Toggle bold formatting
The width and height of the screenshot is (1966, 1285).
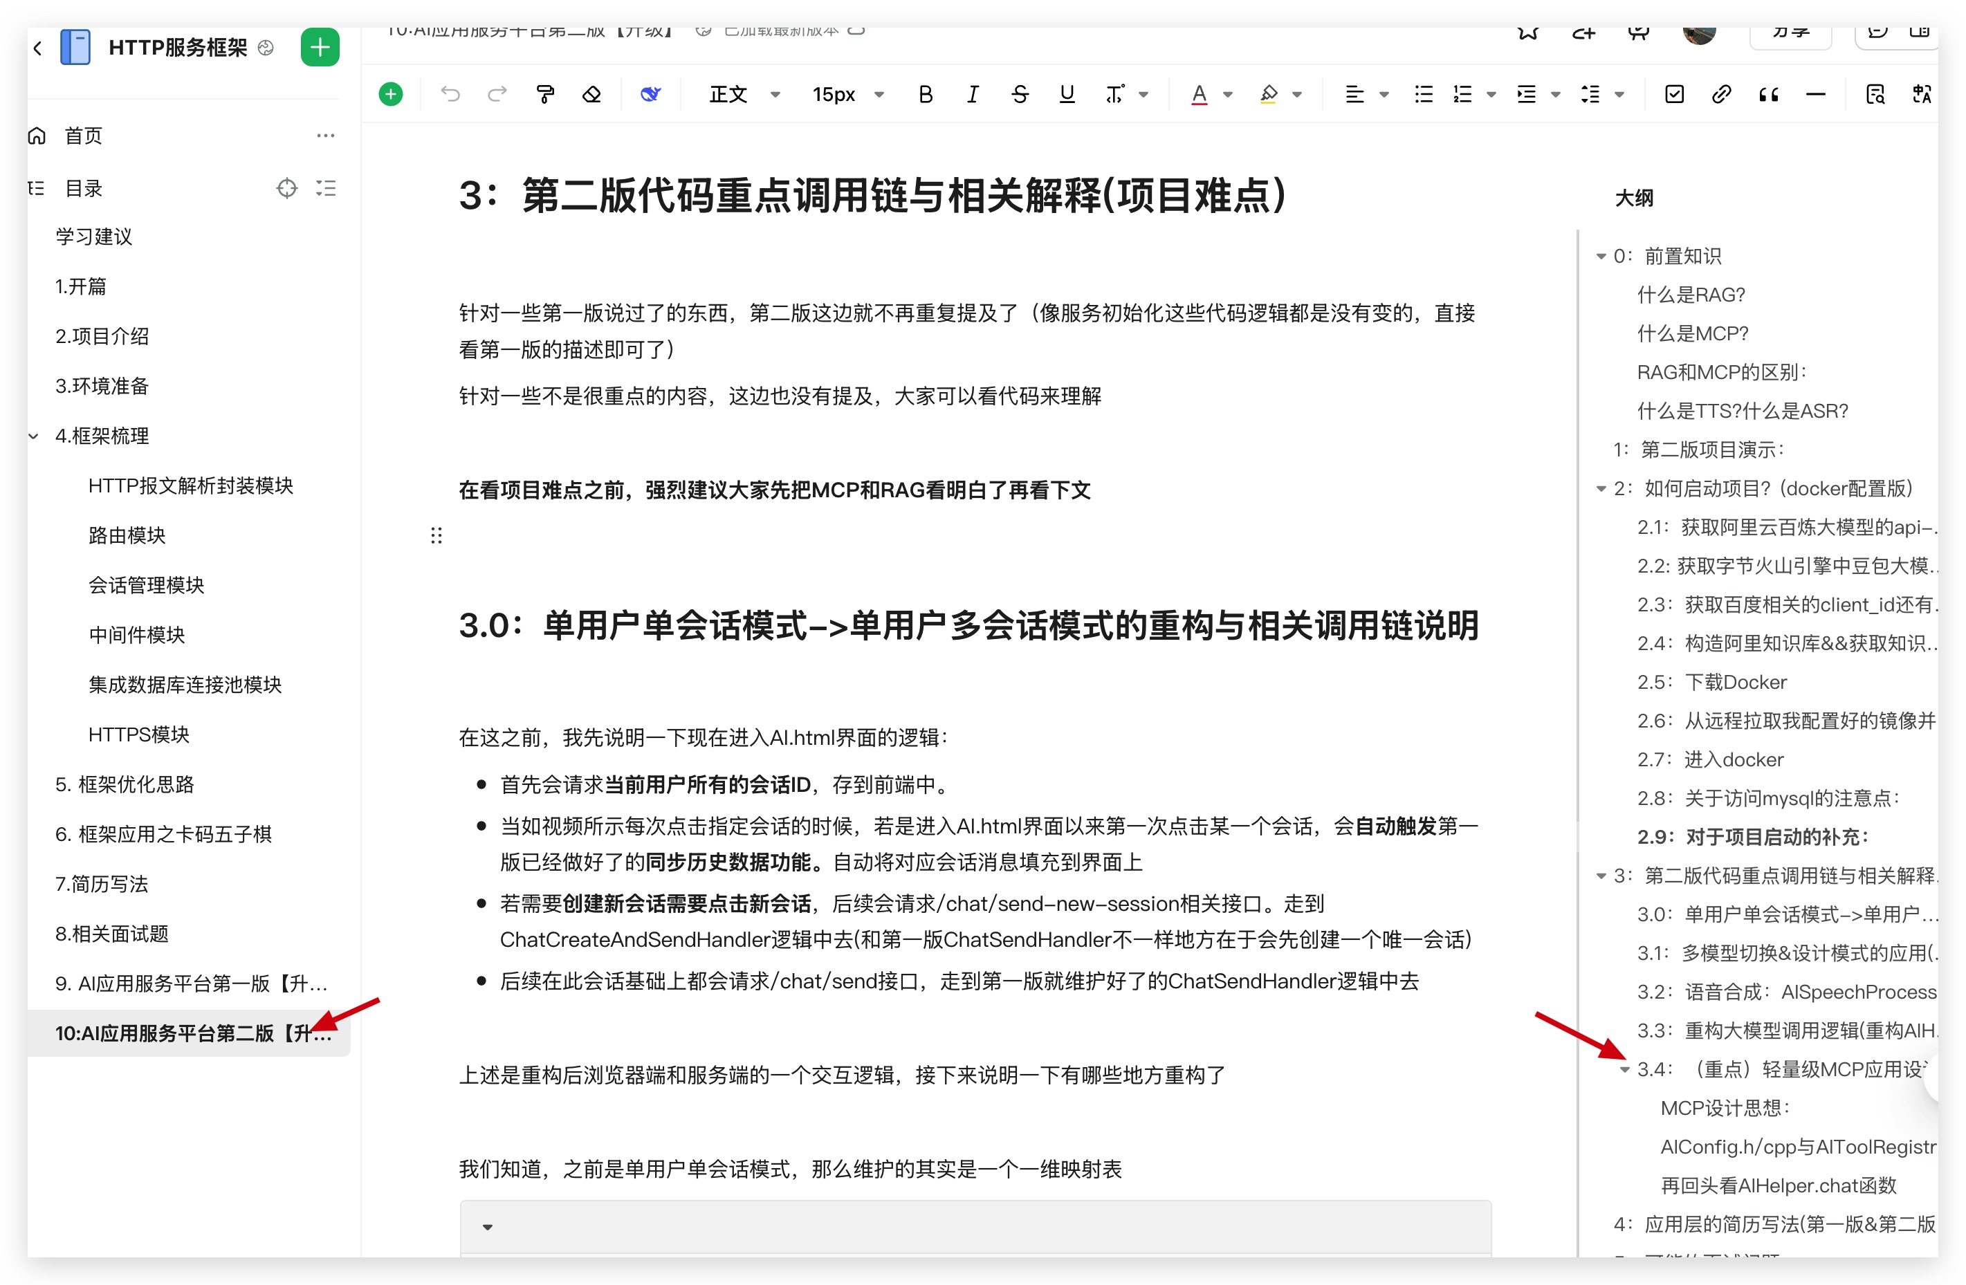pos(925,94)
